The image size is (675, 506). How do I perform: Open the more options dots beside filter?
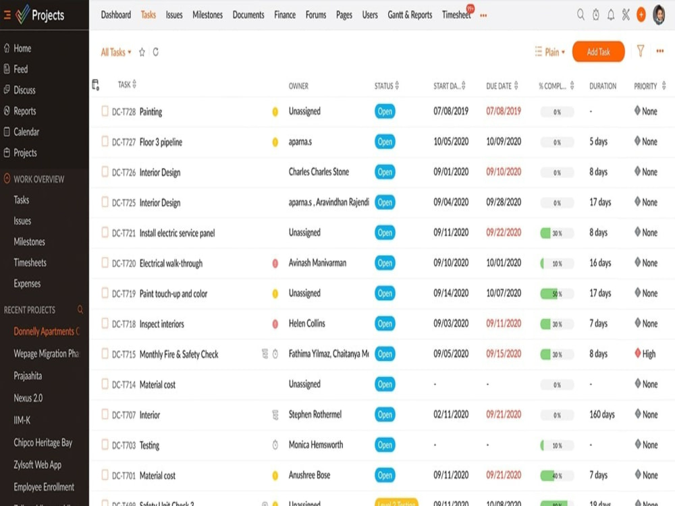[x=660, y=51]
